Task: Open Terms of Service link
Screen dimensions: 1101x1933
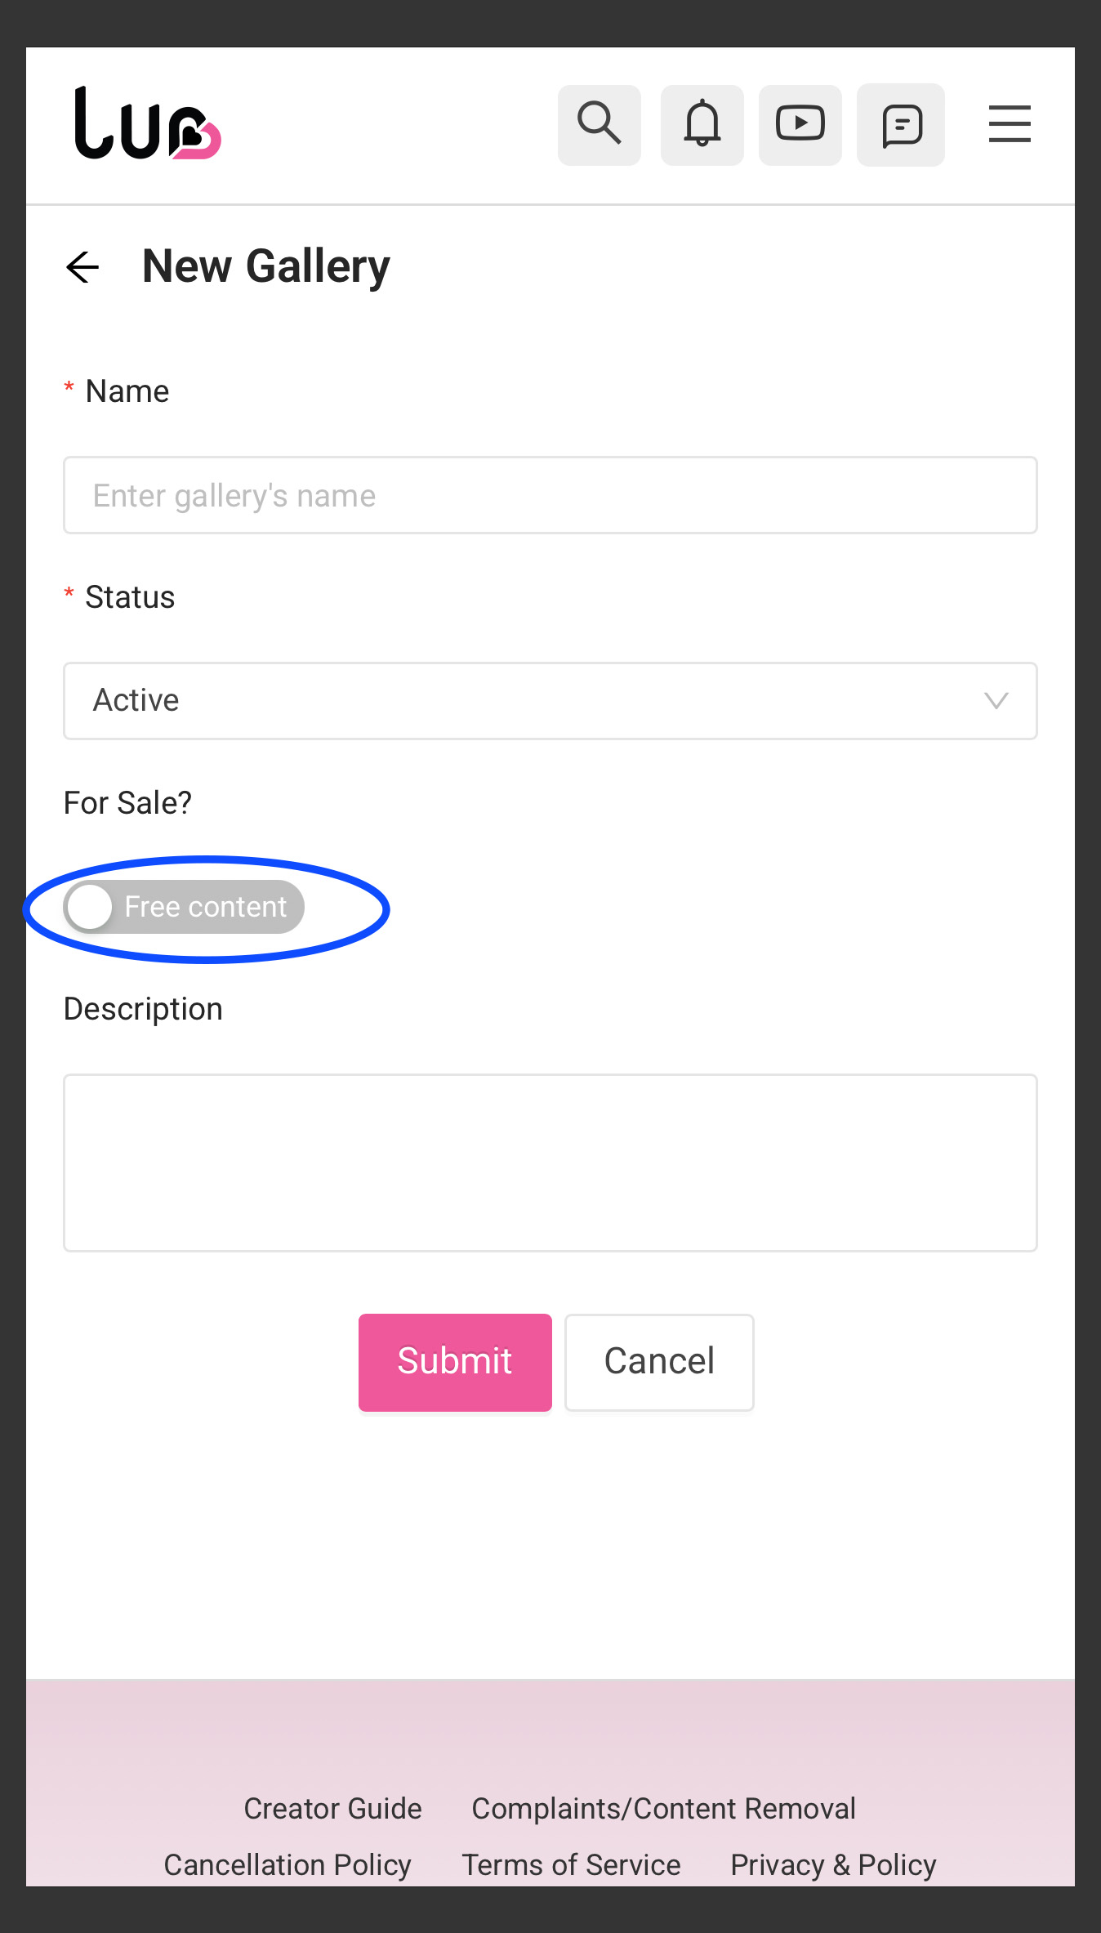Action: coord(571,1865)
